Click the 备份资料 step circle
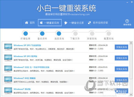Viewport: 134px width, 97px height. (42, 34)
